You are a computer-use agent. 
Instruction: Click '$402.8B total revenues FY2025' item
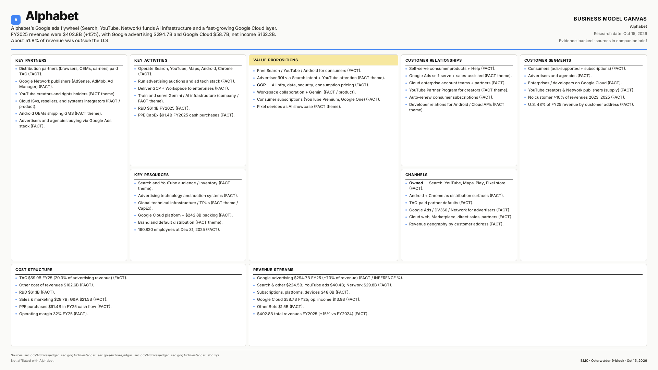pos(313,314)
